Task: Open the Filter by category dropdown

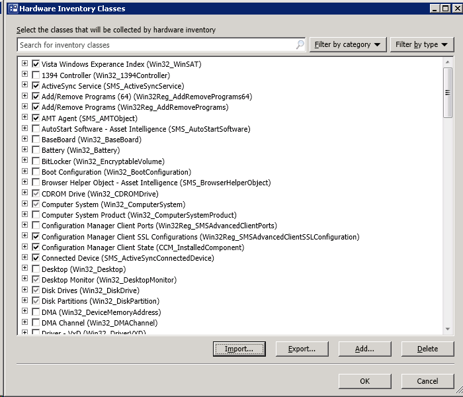Action: pos(348,44)
